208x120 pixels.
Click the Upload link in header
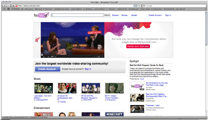134,15
